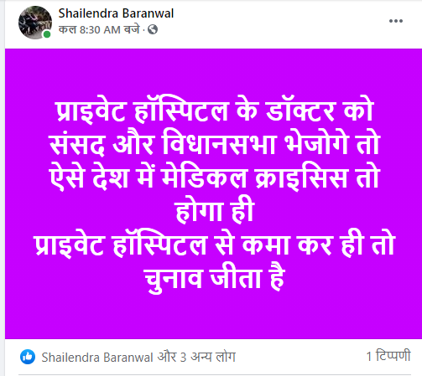
Task: Click the post line ऐसे देश में मेडिकल क्राइसिस
Action: pos(214,178)
